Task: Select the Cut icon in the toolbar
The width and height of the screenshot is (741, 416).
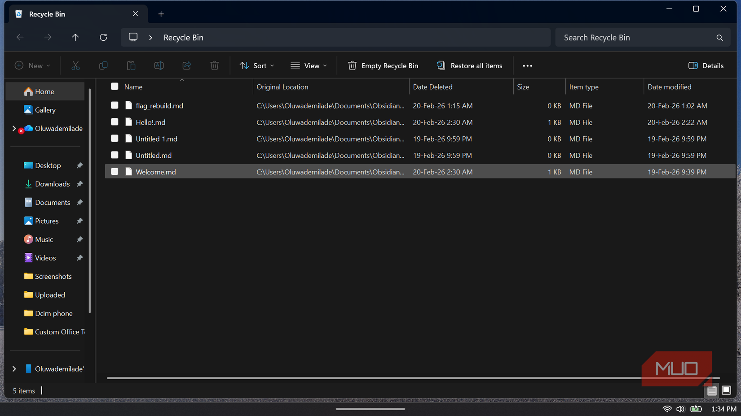Action: point(75,65)
